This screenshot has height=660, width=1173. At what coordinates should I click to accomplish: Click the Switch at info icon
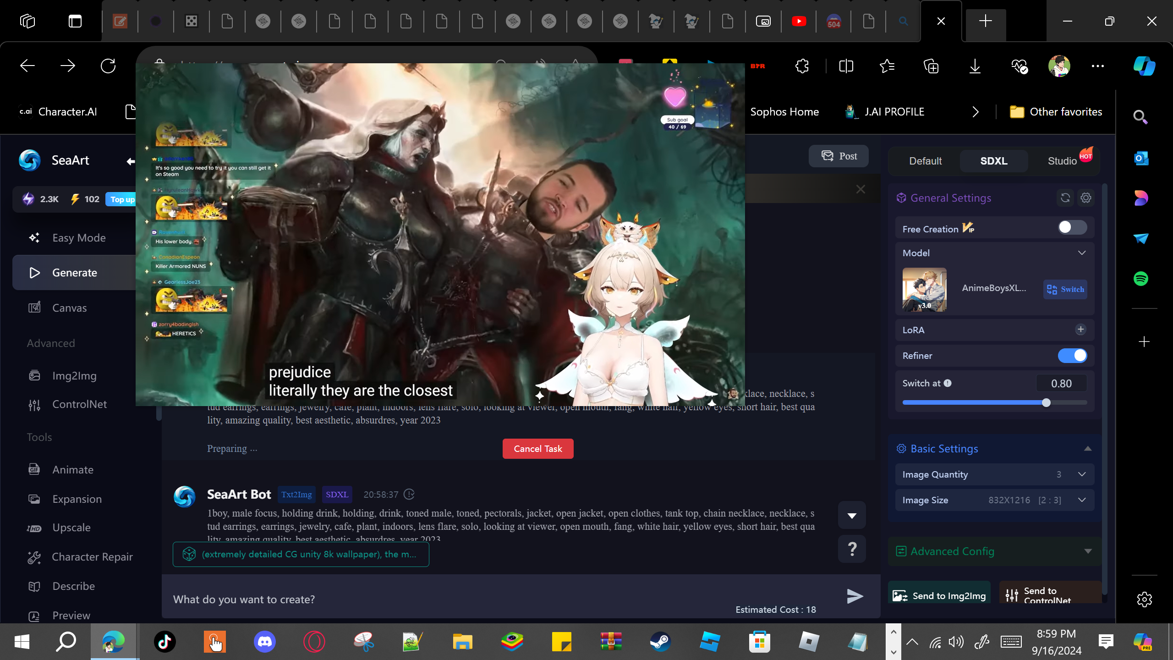click(x=948, y=383)
